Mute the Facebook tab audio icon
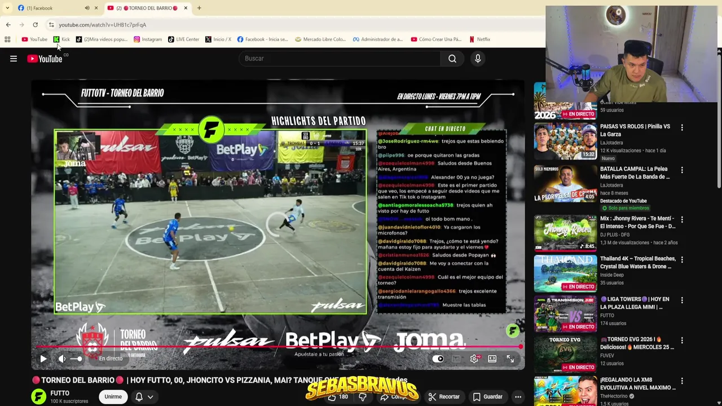The height and width of the screenshot is (406, 722). 87,8
